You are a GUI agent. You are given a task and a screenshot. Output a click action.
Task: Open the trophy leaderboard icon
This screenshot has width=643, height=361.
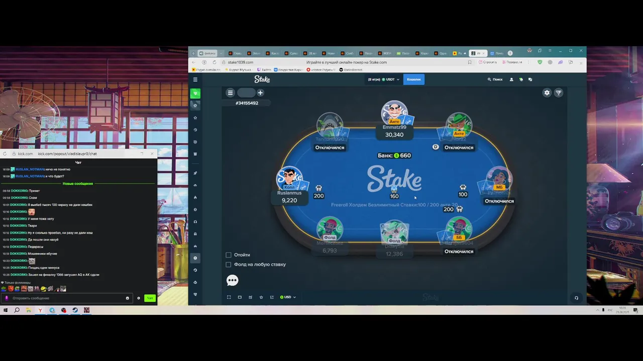(x=558, y=93)
